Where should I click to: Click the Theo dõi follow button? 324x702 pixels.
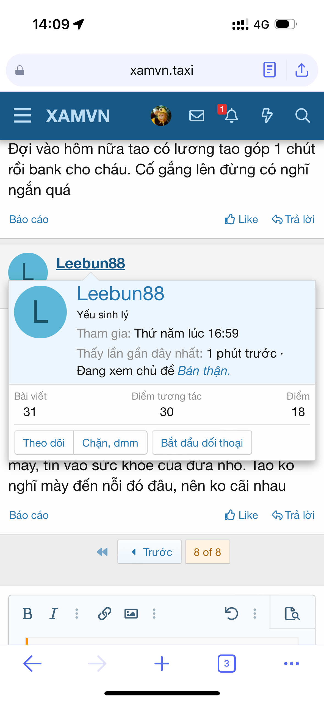tap(44, 443)
